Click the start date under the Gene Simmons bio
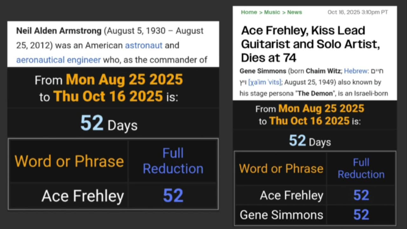The width and height of the screenshot is (407, 229). 321,109
